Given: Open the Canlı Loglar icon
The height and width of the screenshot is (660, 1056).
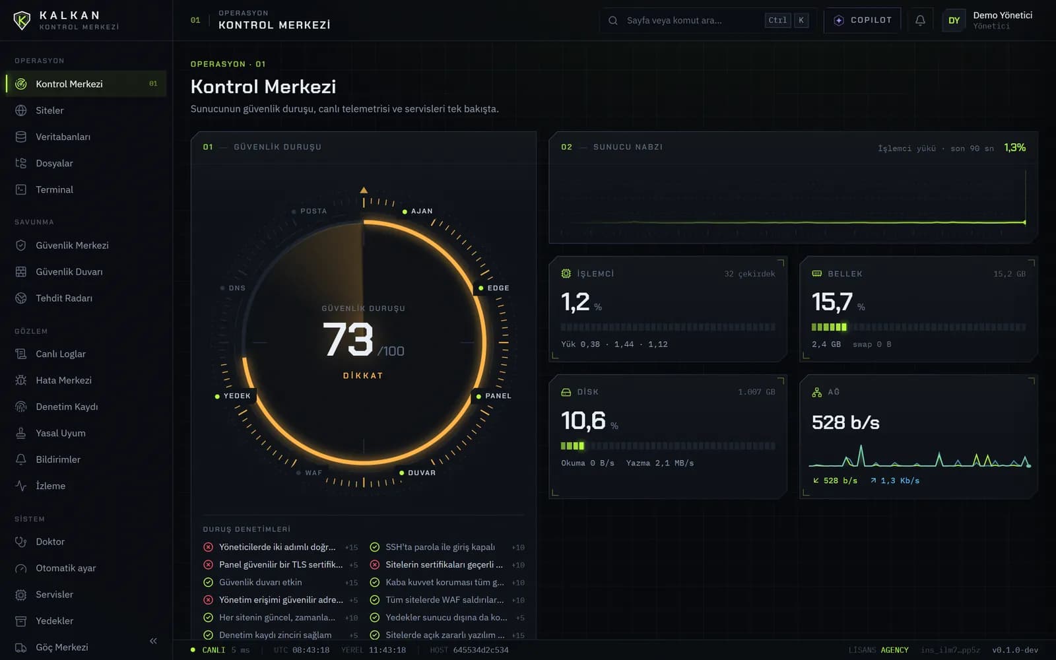Looking at the screenshot, I should point(21,354).
